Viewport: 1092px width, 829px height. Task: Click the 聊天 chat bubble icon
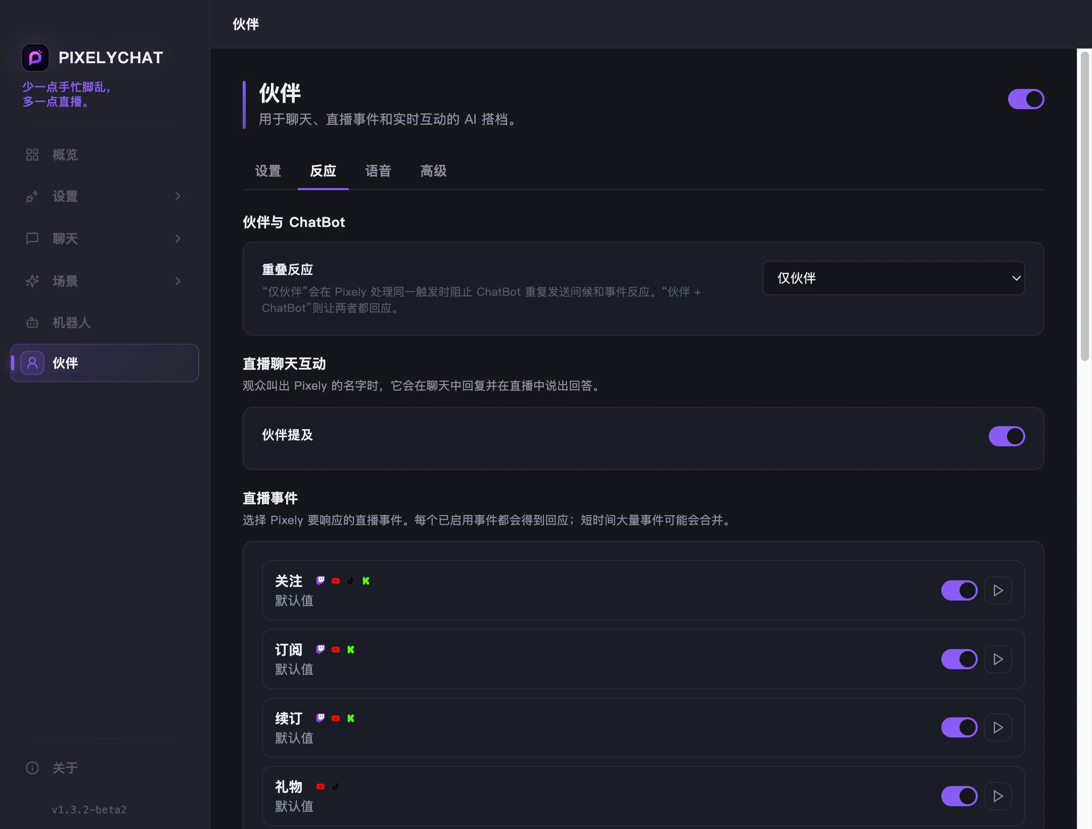coord(32,239)
